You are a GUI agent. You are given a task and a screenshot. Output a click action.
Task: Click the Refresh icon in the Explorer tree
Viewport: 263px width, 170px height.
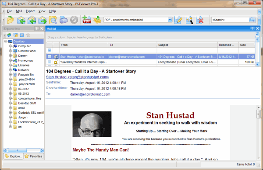coord(9,35)
